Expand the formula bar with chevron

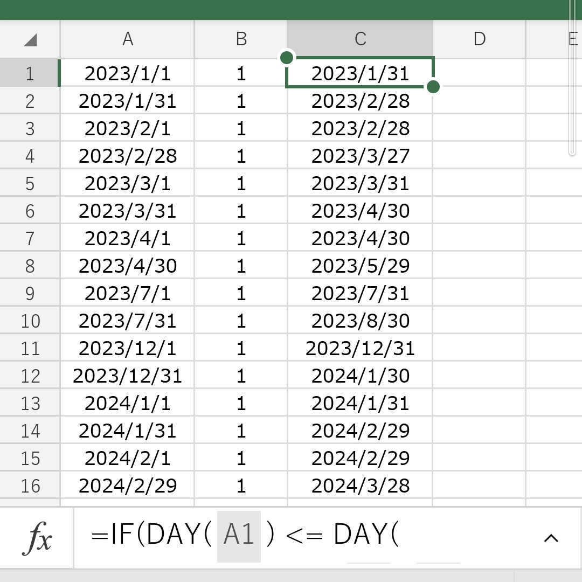coord(551,538)
